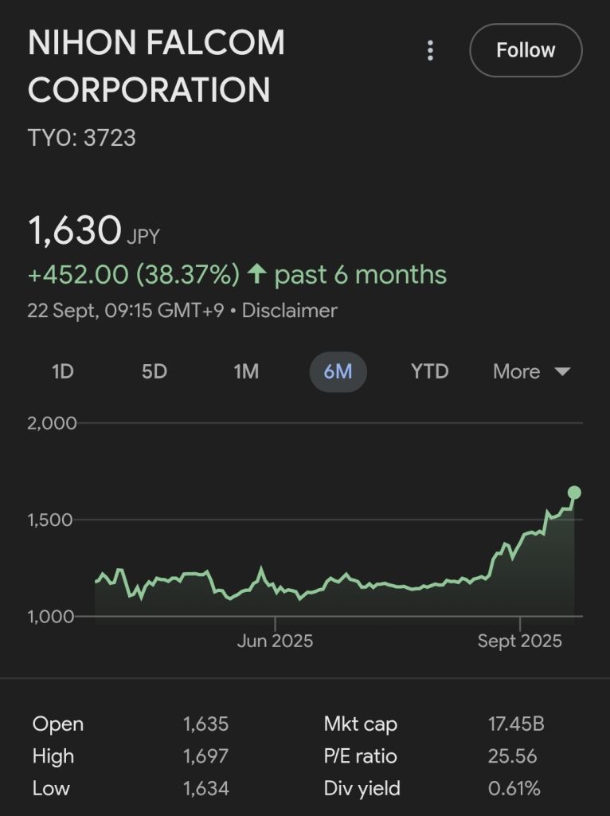This screenshot has width=610, height=816.
Task: Click the green up-arrow price change icon
Action: tap(257, 274)
